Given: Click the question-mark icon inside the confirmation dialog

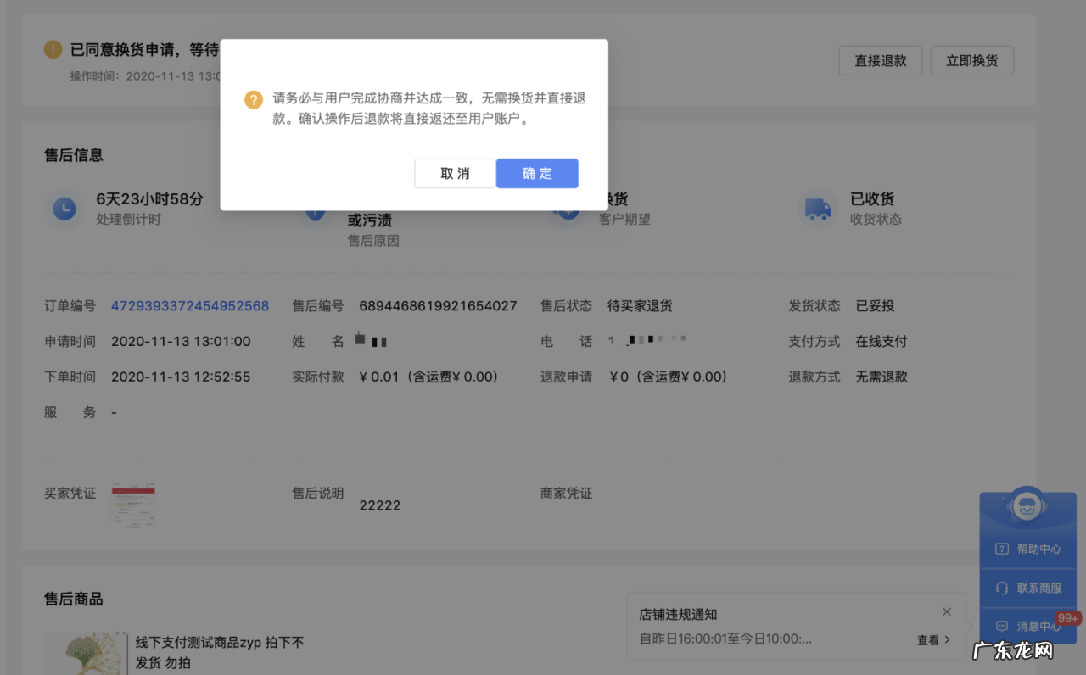Looking at the screenshot, I should 253,99.
